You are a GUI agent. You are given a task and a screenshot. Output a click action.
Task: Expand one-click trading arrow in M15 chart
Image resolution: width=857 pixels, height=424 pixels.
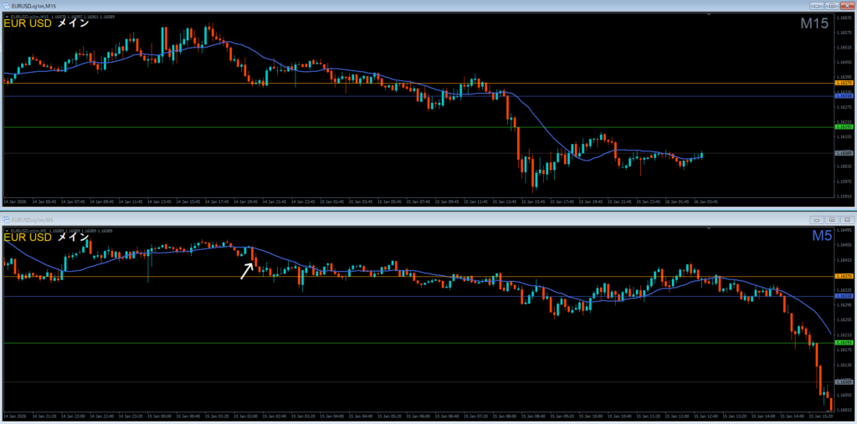click(7, 16)
